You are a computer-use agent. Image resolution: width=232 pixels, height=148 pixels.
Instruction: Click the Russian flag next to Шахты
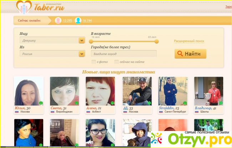[x=197, y=111]
